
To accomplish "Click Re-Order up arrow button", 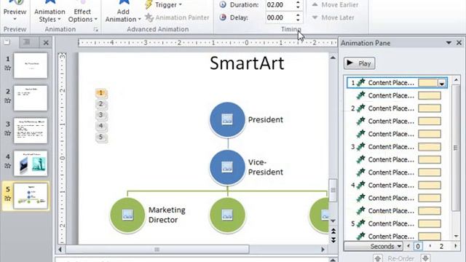I will click(x=378, y=258).
